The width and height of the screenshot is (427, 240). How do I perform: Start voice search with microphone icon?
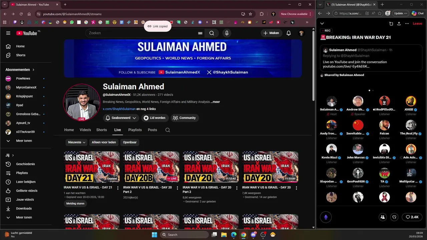point(227,33)
